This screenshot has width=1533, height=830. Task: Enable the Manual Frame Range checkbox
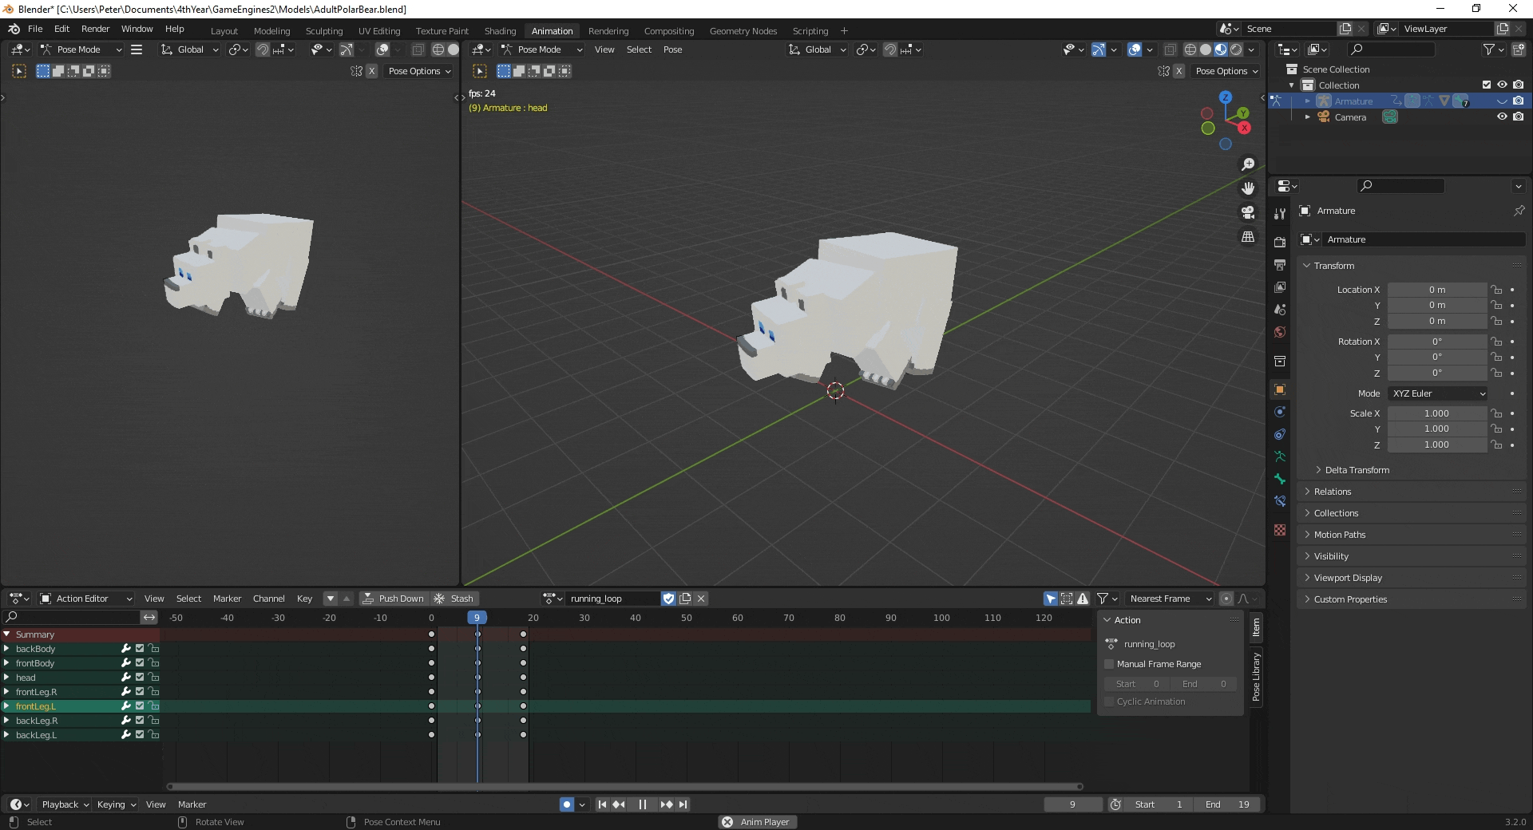pyautogui.click(x=1109, y=664)
